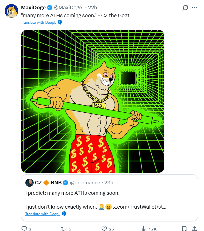
Task: Open the muscular Doge image
Action: pos(93,101)
